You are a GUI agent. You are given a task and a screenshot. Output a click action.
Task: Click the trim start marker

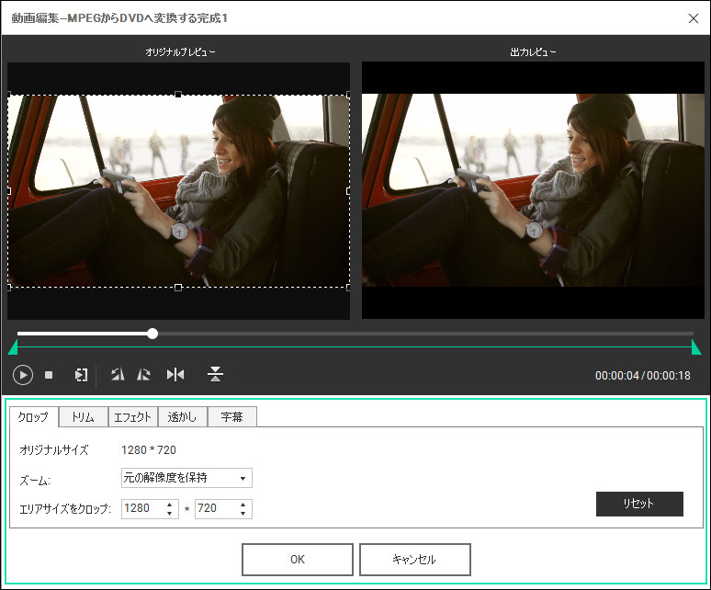click(x=13, y=347)
